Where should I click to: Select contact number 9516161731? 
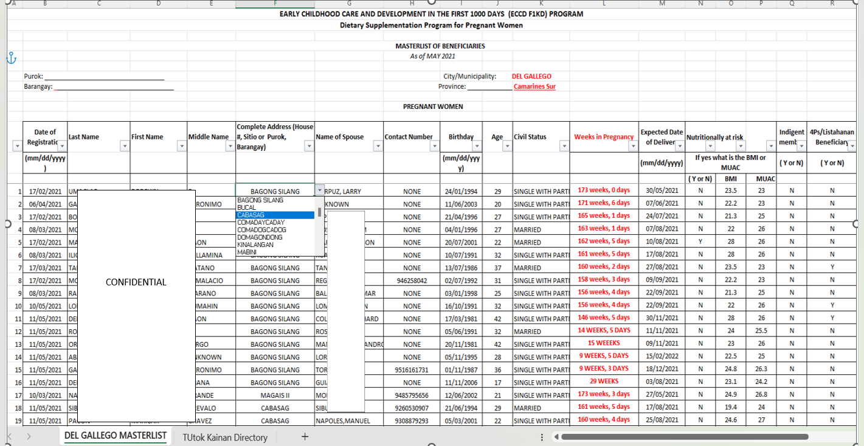point(412,370)
